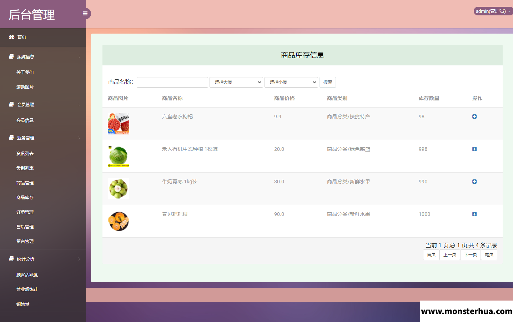The height and width of the screenshot is (322, 513).
Task: Open 营业额统计 menu item
Action: pos(27,289)
